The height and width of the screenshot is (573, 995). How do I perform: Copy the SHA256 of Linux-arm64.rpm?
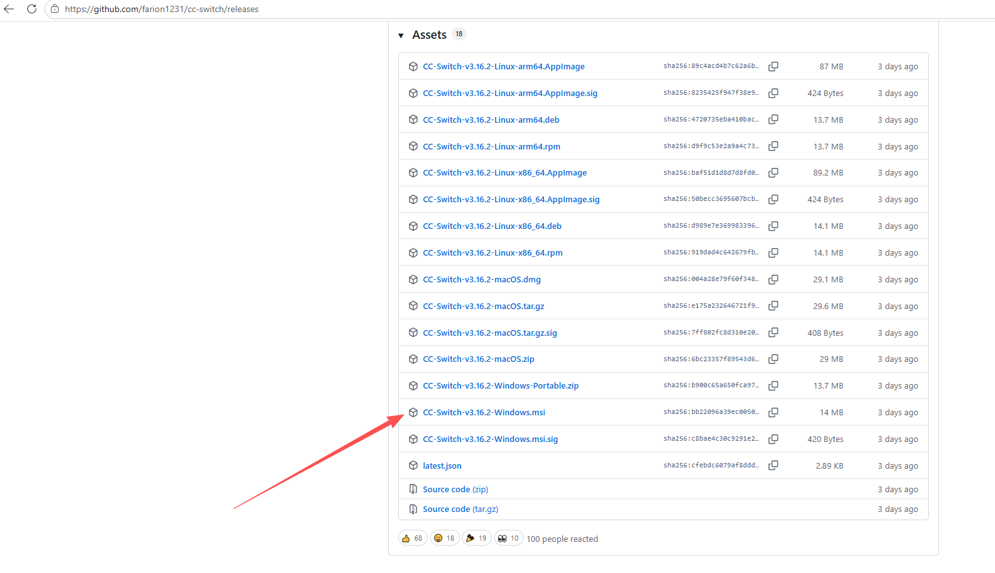774,146
